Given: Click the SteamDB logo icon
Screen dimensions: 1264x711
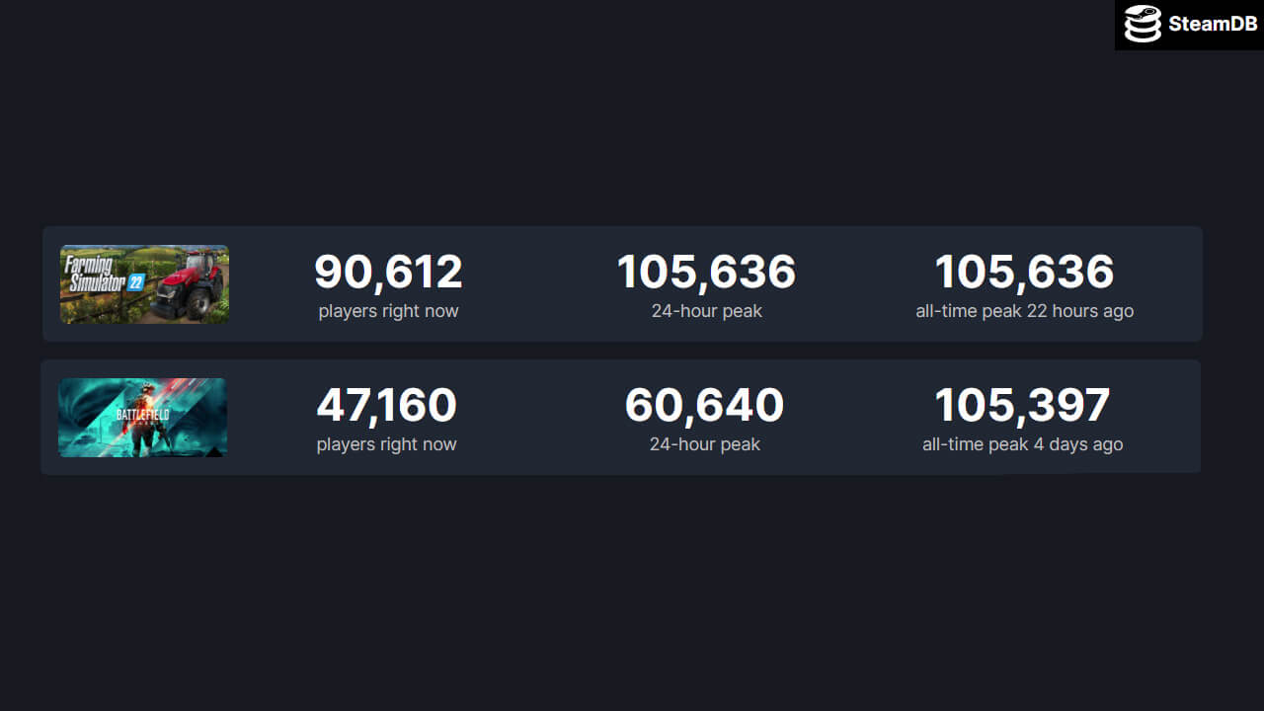Looking at the screenshot, I should 1143,25.
